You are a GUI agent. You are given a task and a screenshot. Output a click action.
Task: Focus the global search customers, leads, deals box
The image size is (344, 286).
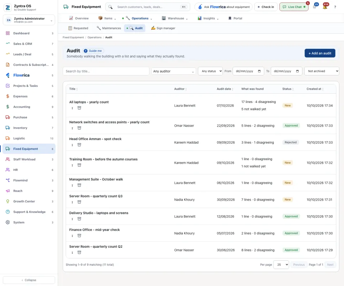tap(148, 7)
